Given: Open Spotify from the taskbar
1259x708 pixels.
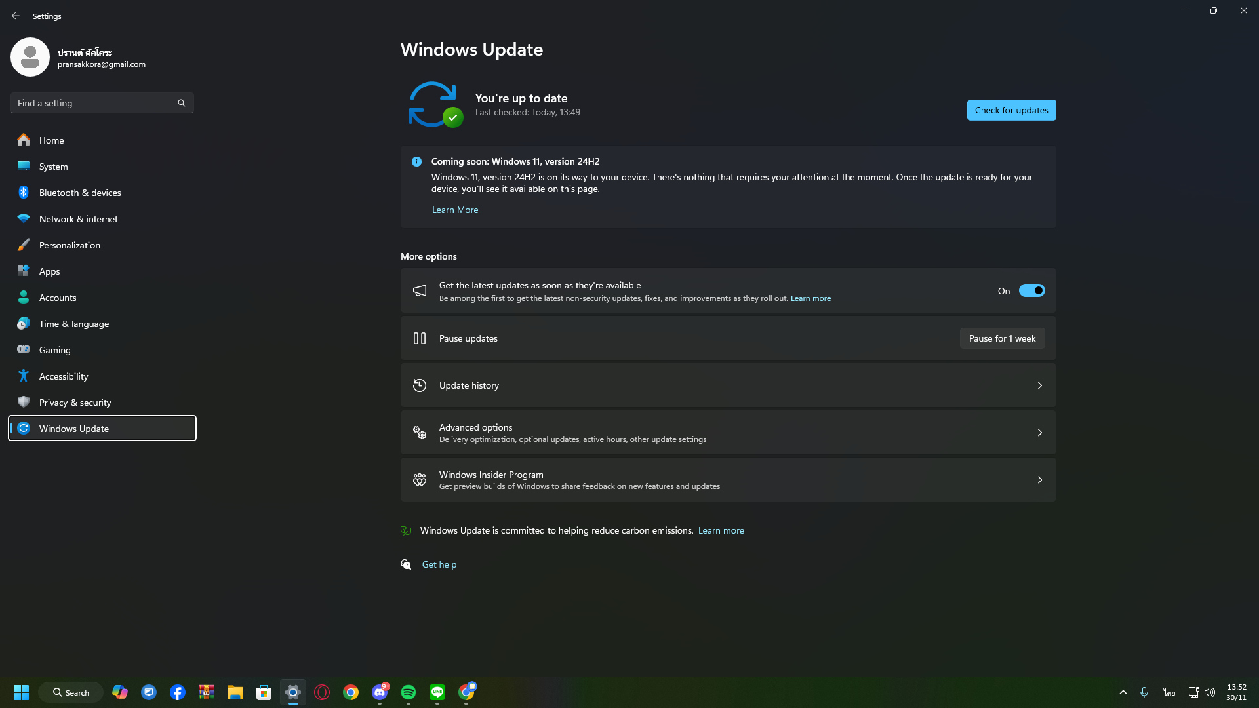Looking at the screenshot, I should pyautogui.click(x=409, y=692).
